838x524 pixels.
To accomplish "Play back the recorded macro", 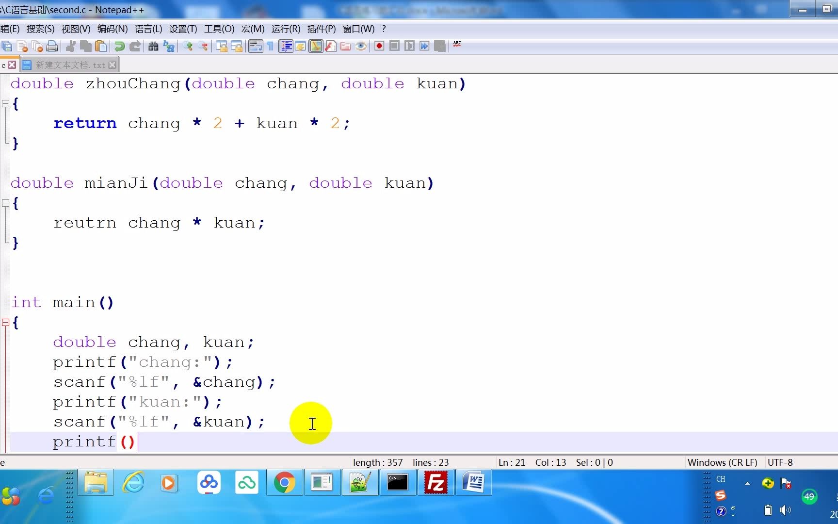I will pos(409,46).
